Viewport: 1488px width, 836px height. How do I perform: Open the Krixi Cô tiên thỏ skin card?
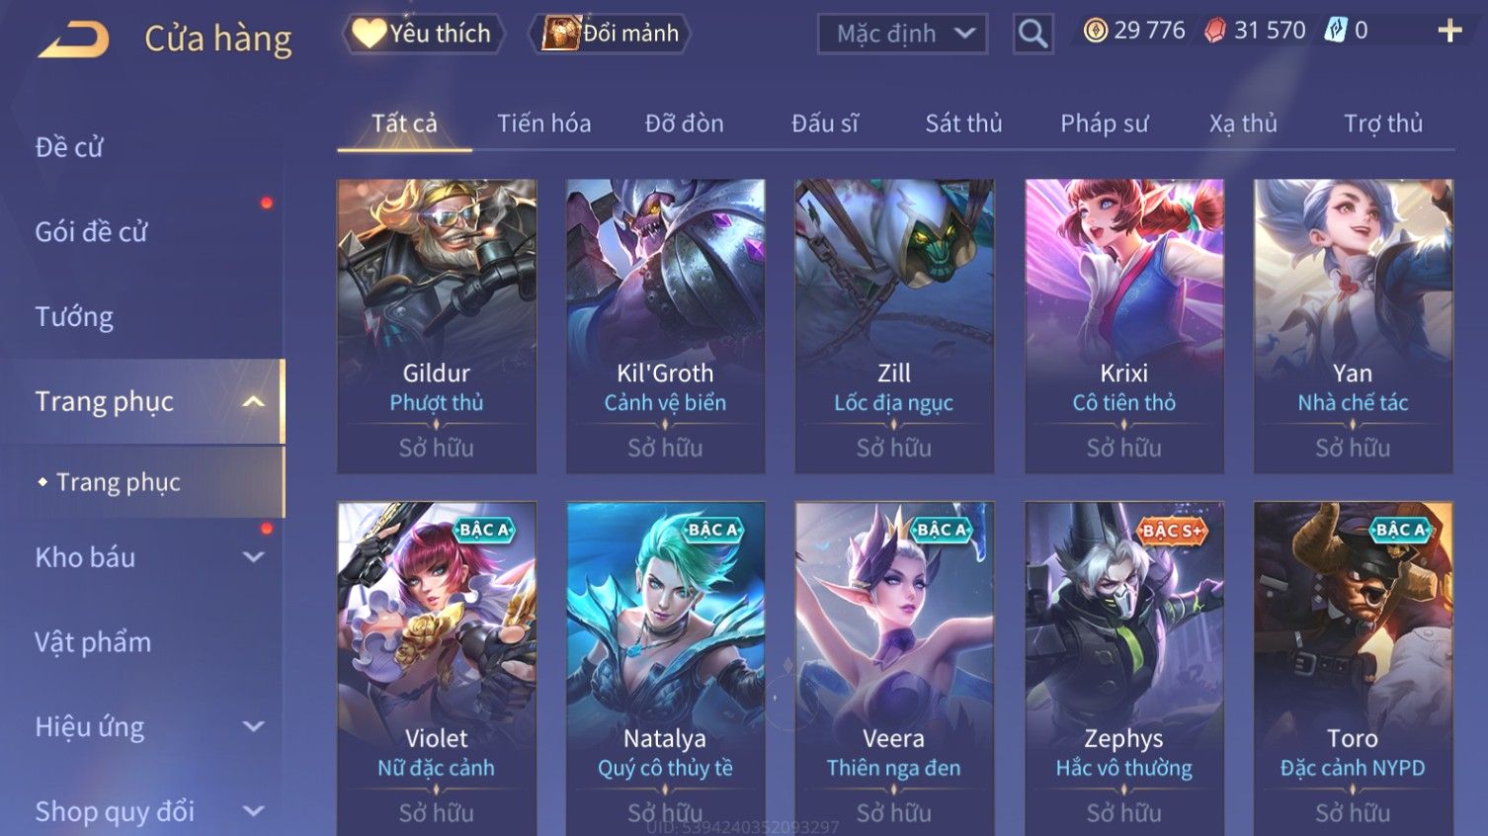pyautogui.click(x=1124, y=326)
